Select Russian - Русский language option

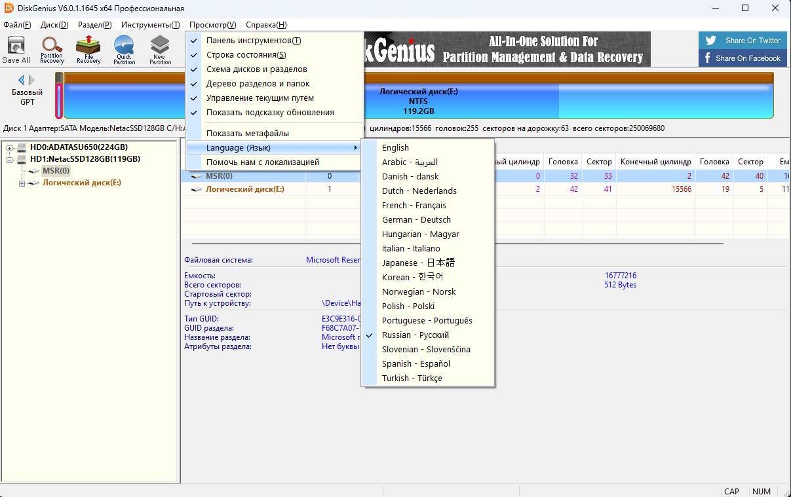(x=428, y=335)
